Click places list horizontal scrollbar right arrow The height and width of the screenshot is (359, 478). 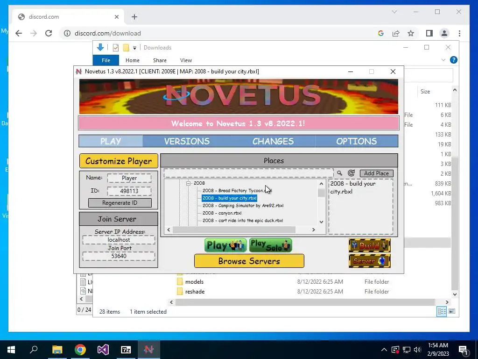[313, 230]
